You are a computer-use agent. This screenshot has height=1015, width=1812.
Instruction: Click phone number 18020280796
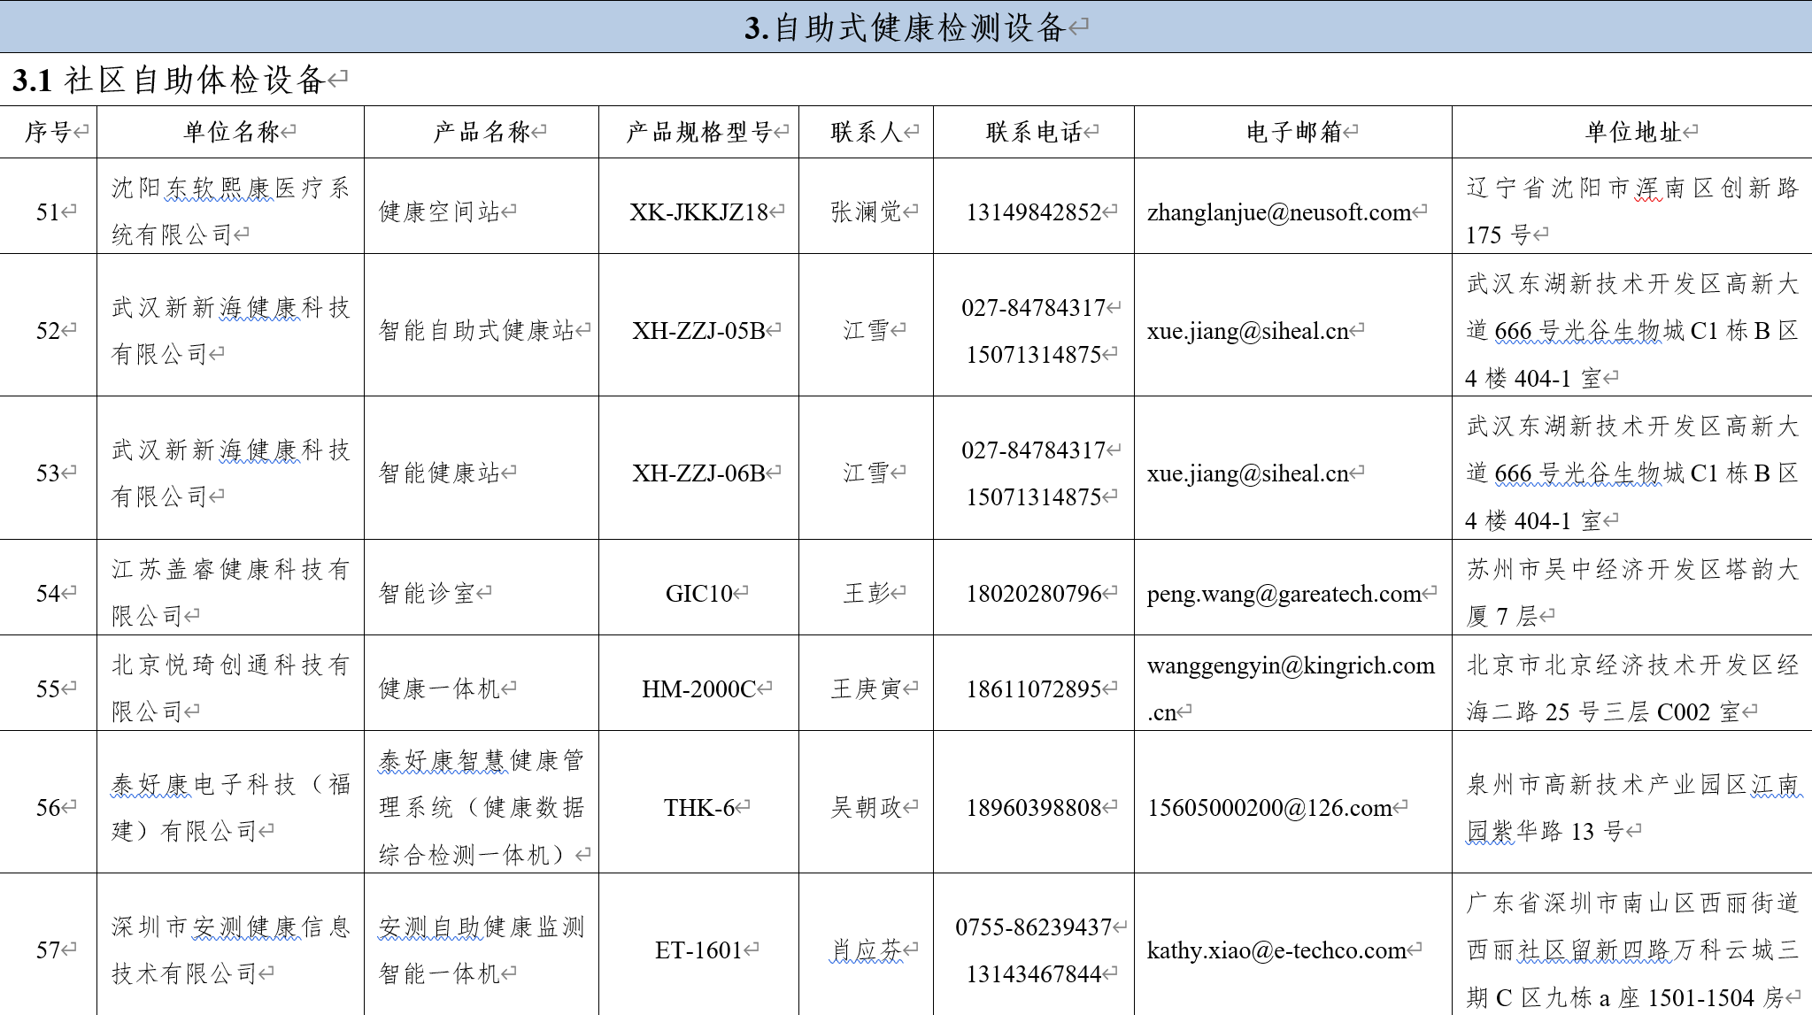(x=1034, y=594)
